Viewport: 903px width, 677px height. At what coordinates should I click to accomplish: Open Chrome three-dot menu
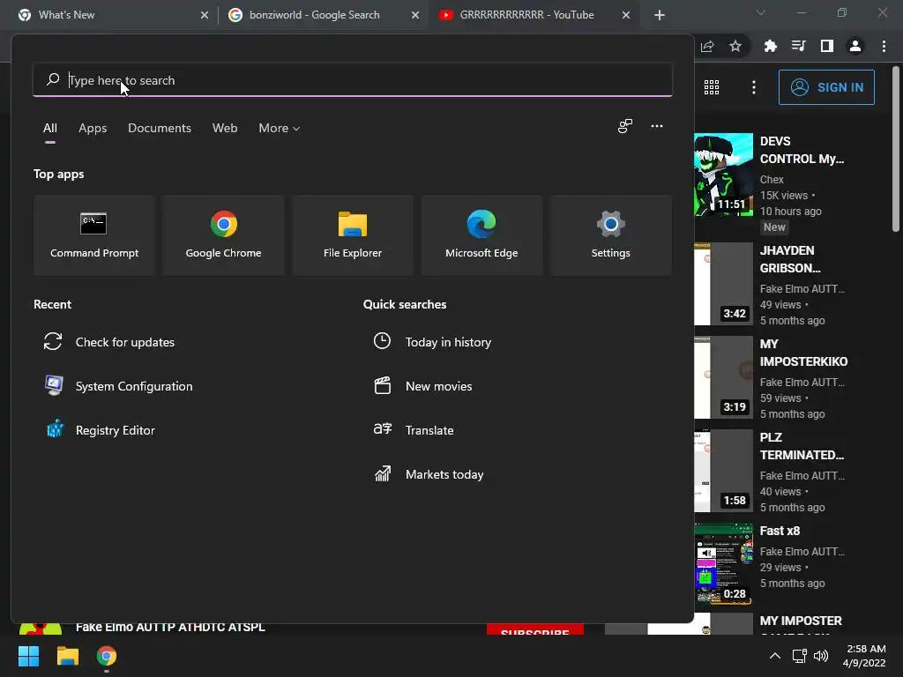coord(884,46)
